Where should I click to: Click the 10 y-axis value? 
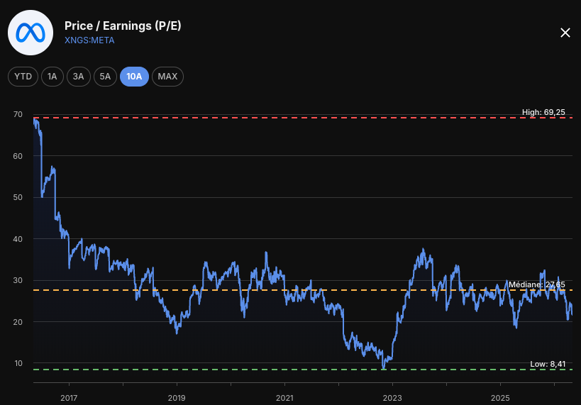[x=18, y=363]
